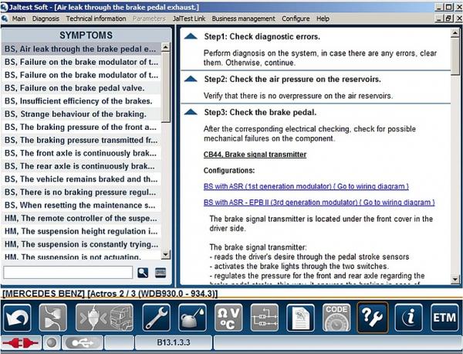
Task: Open the Help menu
Action: [323, 19]
